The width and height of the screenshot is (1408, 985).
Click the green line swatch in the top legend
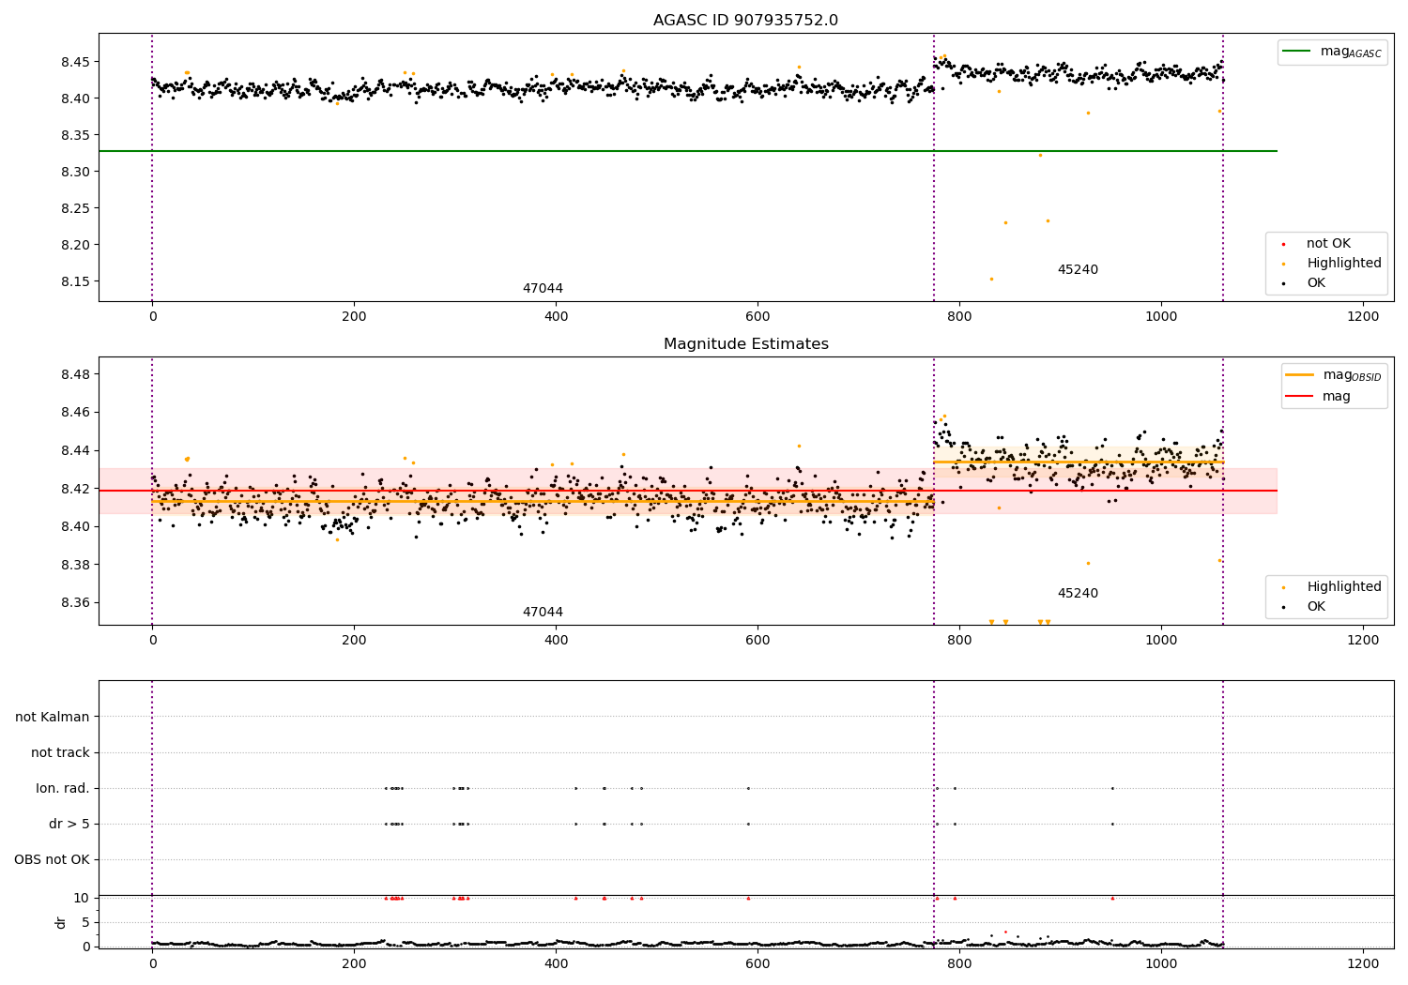click(1297, 52)
